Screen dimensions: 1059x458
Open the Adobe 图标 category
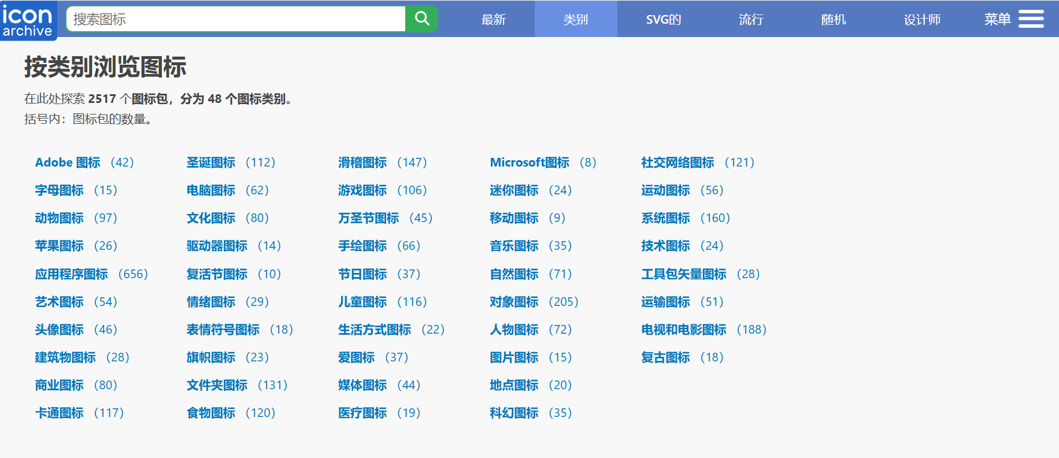coord(68,162)
